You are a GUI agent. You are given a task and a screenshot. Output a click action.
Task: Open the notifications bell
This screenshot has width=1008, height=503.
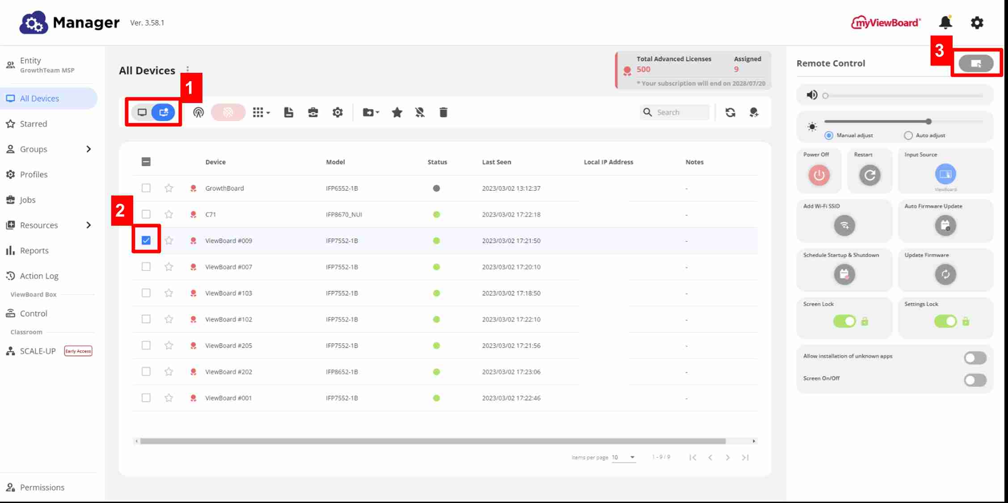click(945, 22)
